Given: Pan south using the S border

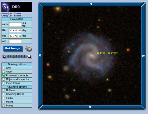Looking at the screenshot, I should point(90,107).
